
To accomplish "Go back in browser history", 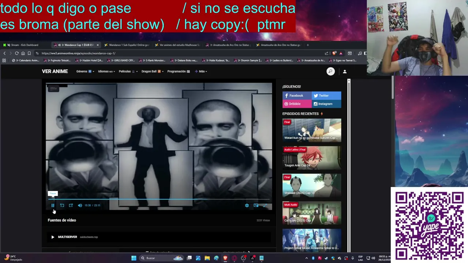I will pos(4,53).
